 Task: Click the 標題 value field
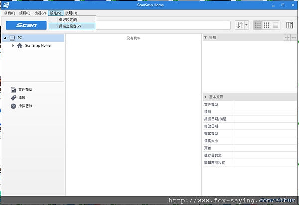[x=265, y=112]
